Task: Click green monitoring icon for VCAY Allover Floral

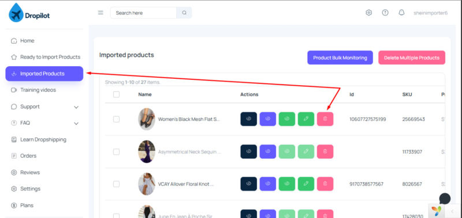Action: click(286, 183)
